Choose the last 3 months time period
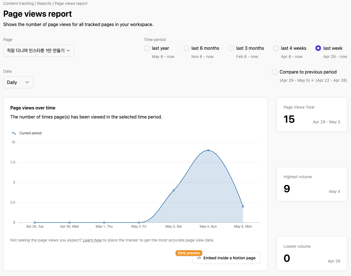Image resolution: width=351 pixels, height=276 pixels. click(231, 48)
